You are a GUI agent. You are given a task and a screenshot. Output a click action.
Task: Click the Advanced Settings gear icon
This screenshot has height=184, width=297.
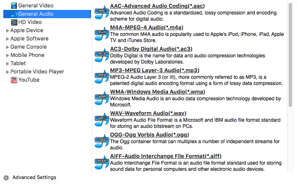click(x=6, y=178)
